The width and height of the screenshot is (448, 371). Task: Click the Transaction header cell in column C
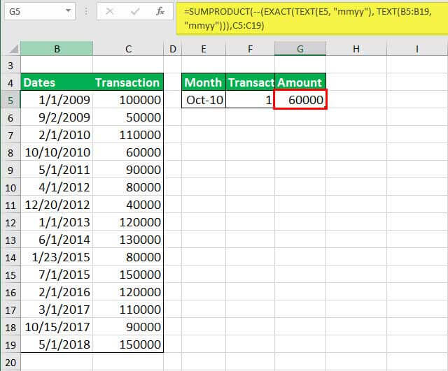click(x=128, y=82)
